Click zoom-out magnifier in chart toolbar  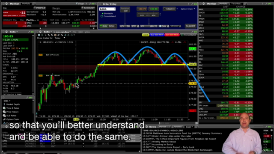coord(52,35)
